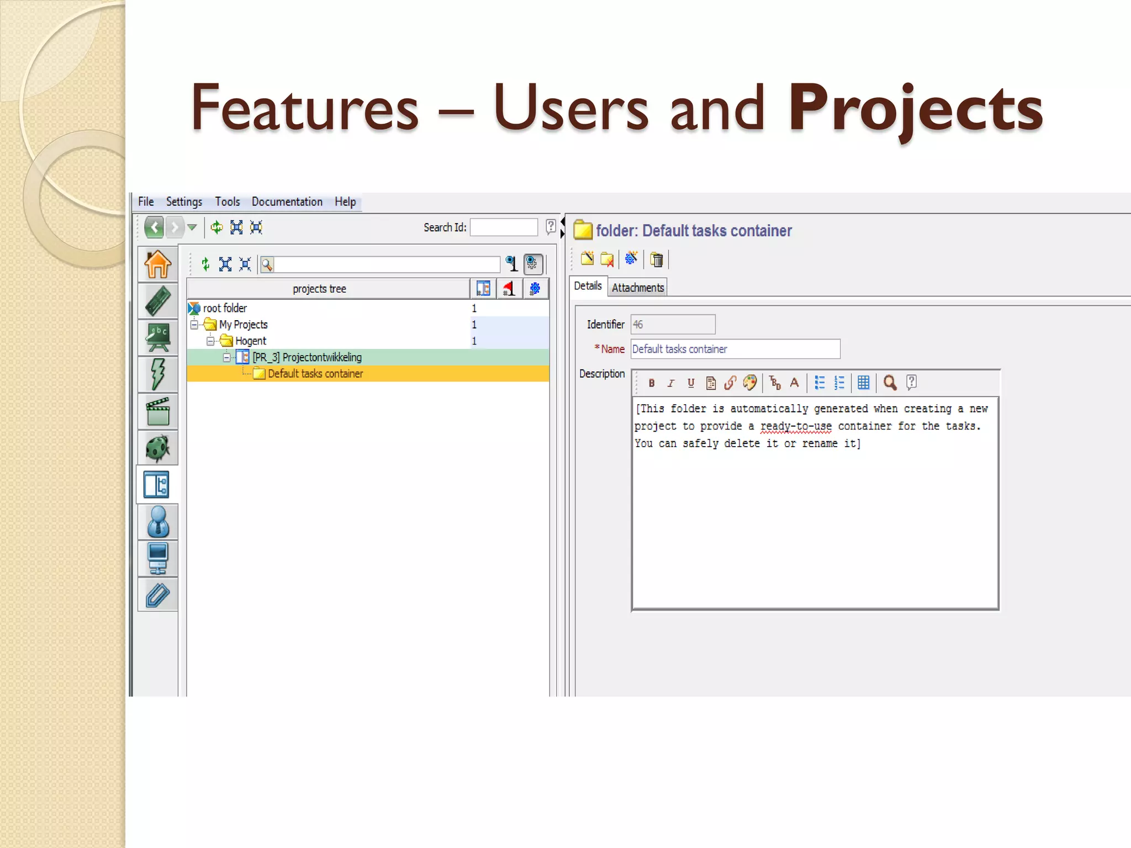
Task: Select the [PR_3] Projectontwikkeling project node
Action: (307, 357)
